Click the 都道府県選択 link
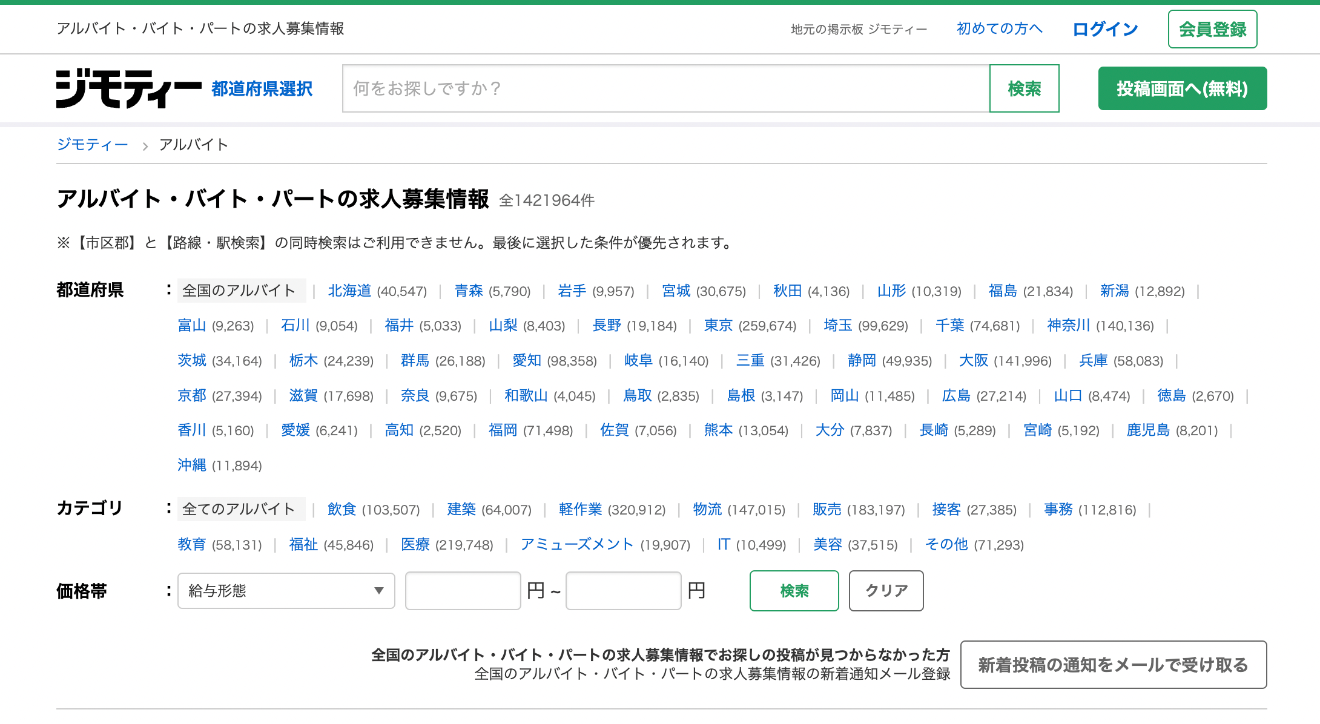Viewport: 1320px width, 724px height. click(x=262, y=89)
